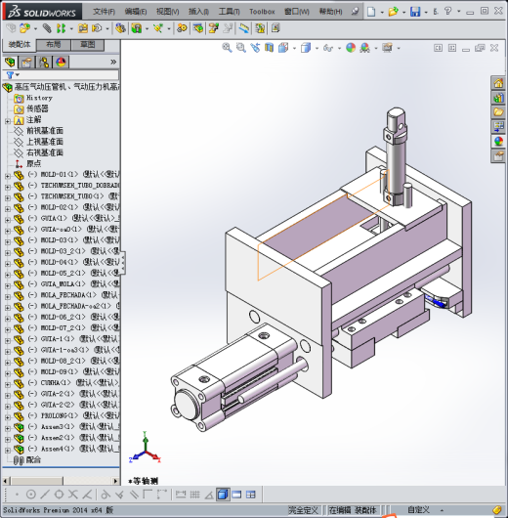Screen dimensions: 508x518
Task: Expand the MOLD-01<1> tree node
Action: [x=8, y=176]
